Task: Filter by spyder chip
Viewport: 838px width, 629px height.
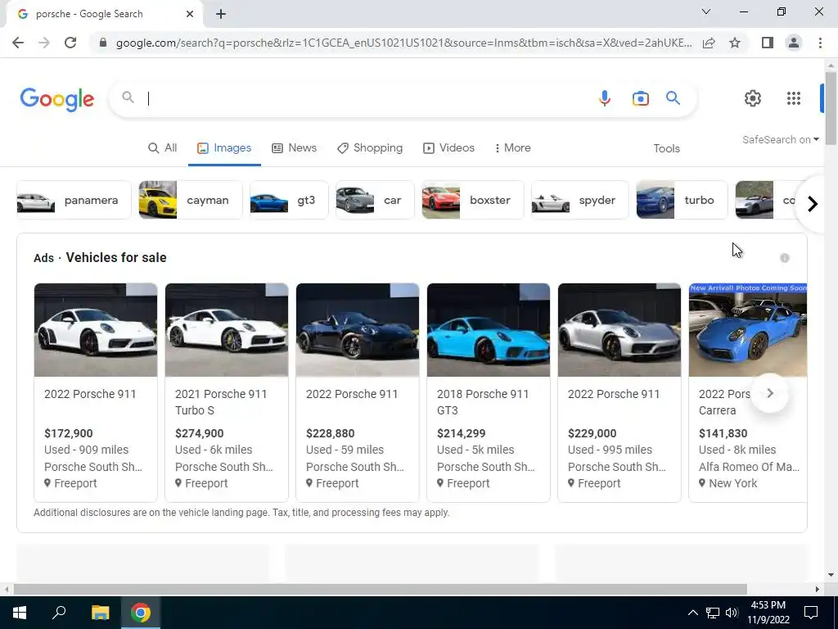Action: 580,200
